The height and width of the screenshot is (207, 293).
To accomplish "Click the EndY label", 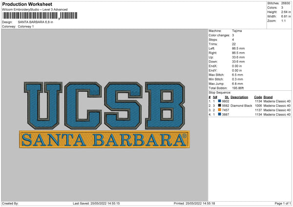I will [x=213, y=71].
